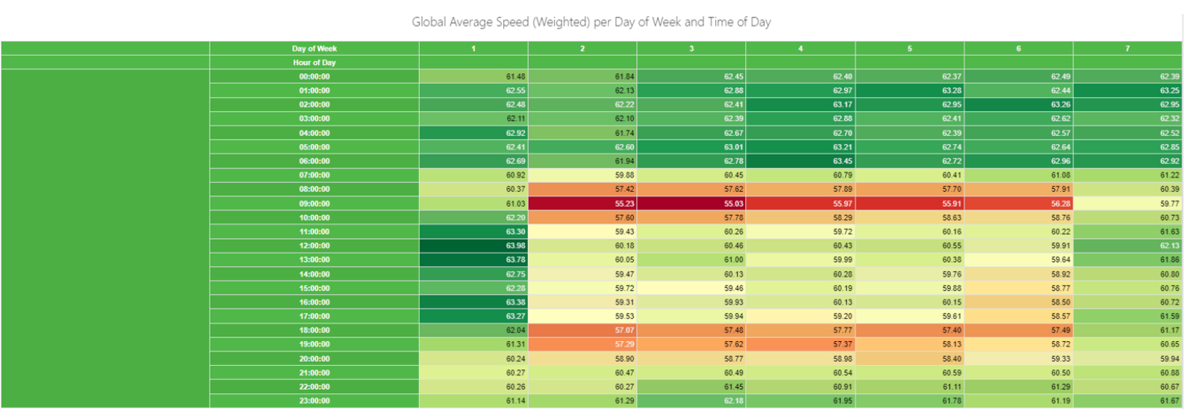Select the 61.67 cell in last row
This screenshot has height=409, width=1185.
click(x=1128, y=401)
